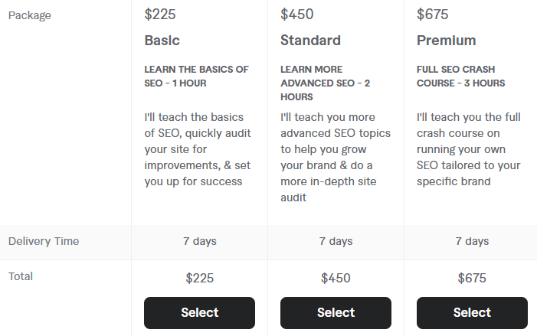Screen dimensions: 537x336
Task: Click Basic's 7 days delivery cell
Action: [200, 241]
